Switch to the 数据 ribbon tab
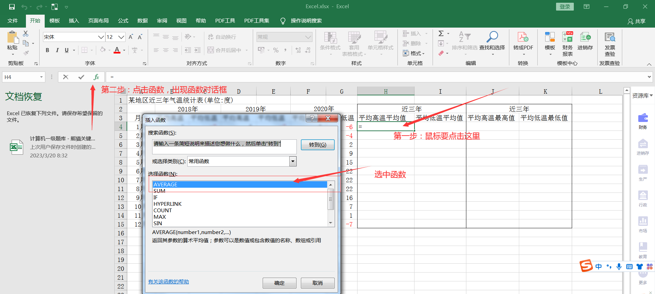 tap(143, 21)
